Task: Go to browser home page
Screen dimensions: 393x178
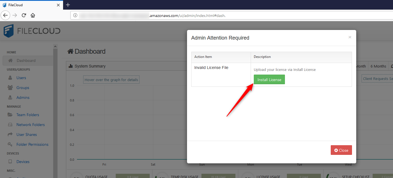Action: tap(33, 15)
